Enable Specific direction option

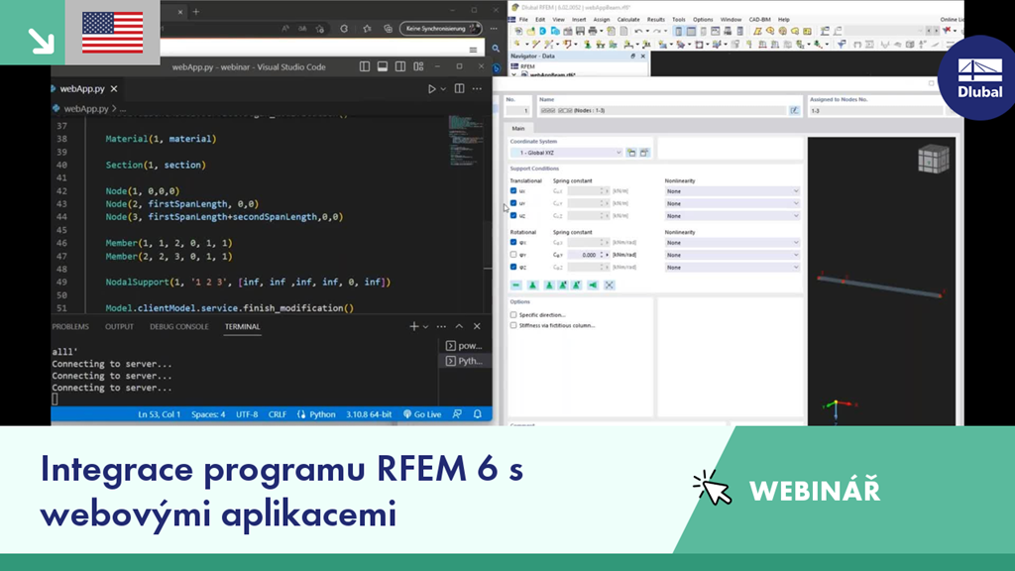point(513,314)
